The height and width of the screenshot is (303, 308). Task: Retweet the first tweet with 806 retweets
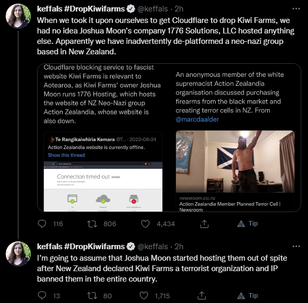coord(92,224)
